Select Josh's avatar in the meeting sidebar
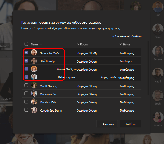The image size is (164, 144). [158, 96]
